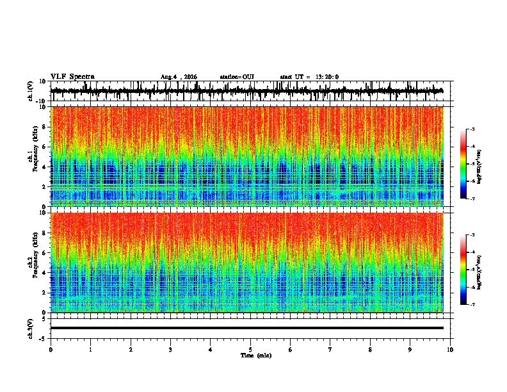
Task: Click the ch.2 colorbar "log(PSD)(V²/Hz)" label
Action: [x=479, y=272]
